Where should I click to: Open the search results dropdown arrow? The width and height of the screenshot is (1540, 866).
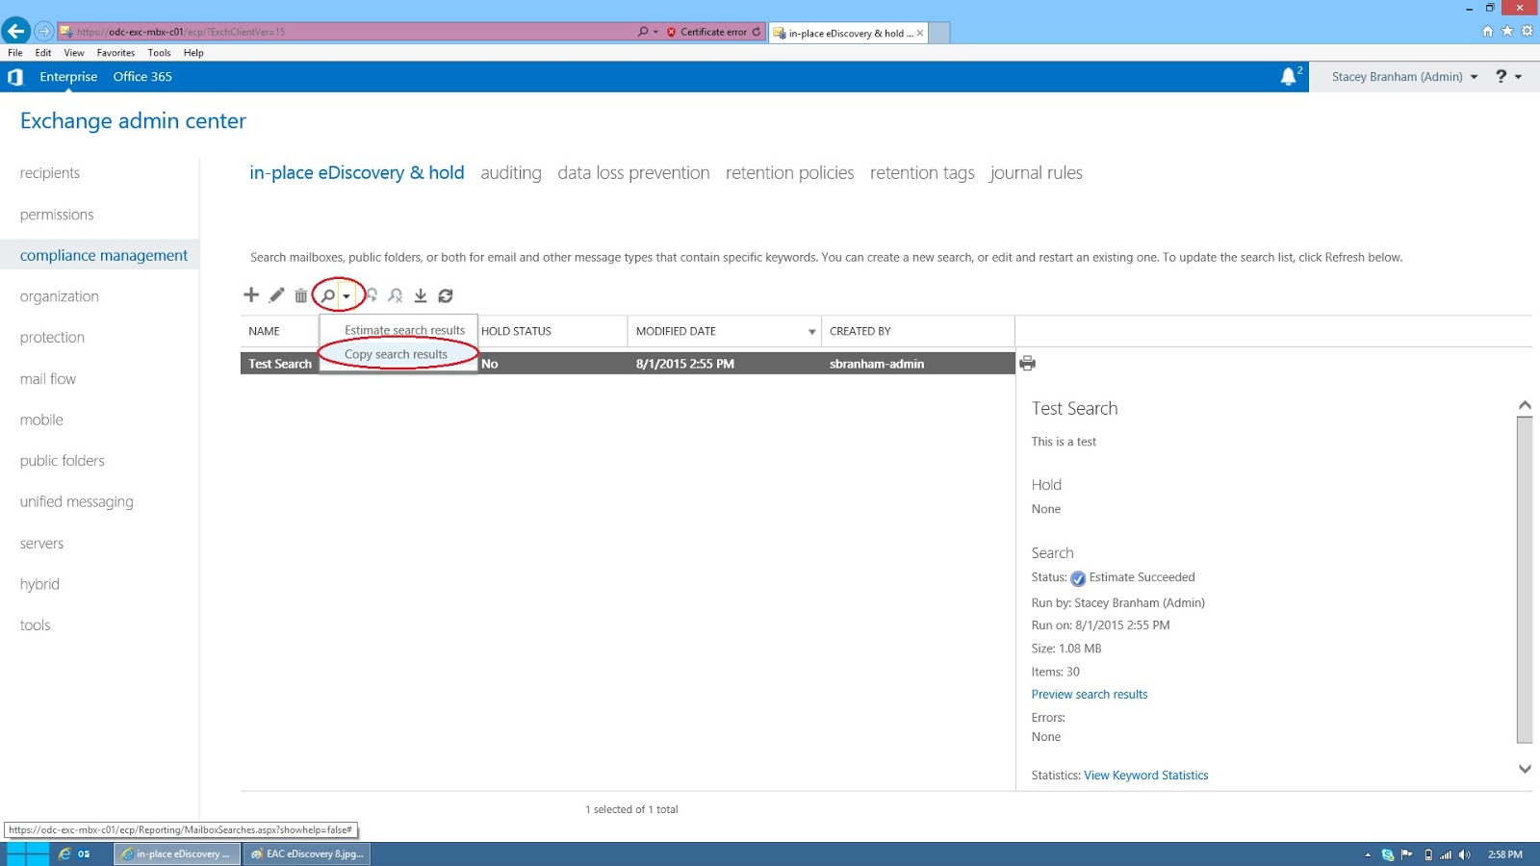pyautogui.click(x=346, y=295)
